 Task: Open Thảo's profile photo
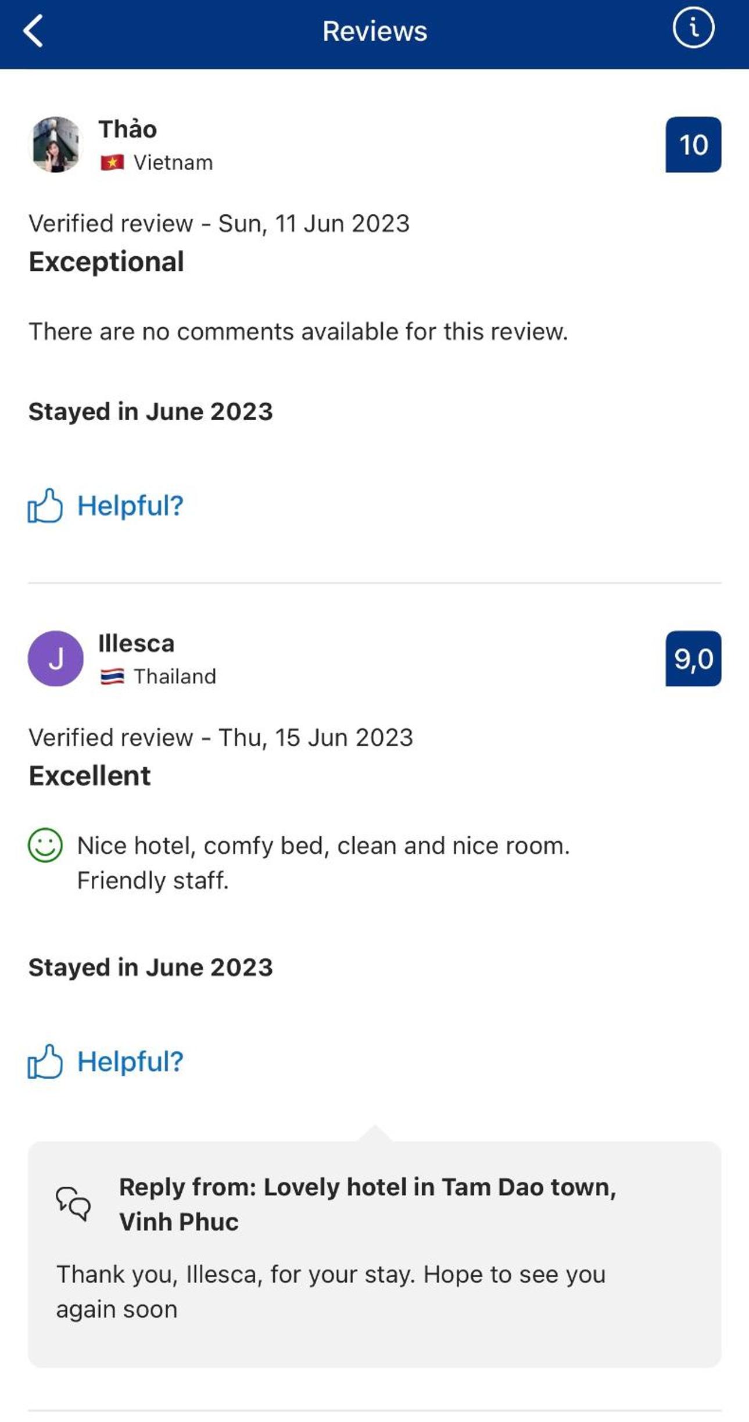[x=56, y=144]
